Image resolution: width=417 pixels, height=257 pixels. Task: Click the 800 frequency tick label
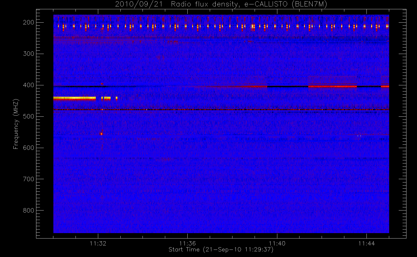point(28,210)
